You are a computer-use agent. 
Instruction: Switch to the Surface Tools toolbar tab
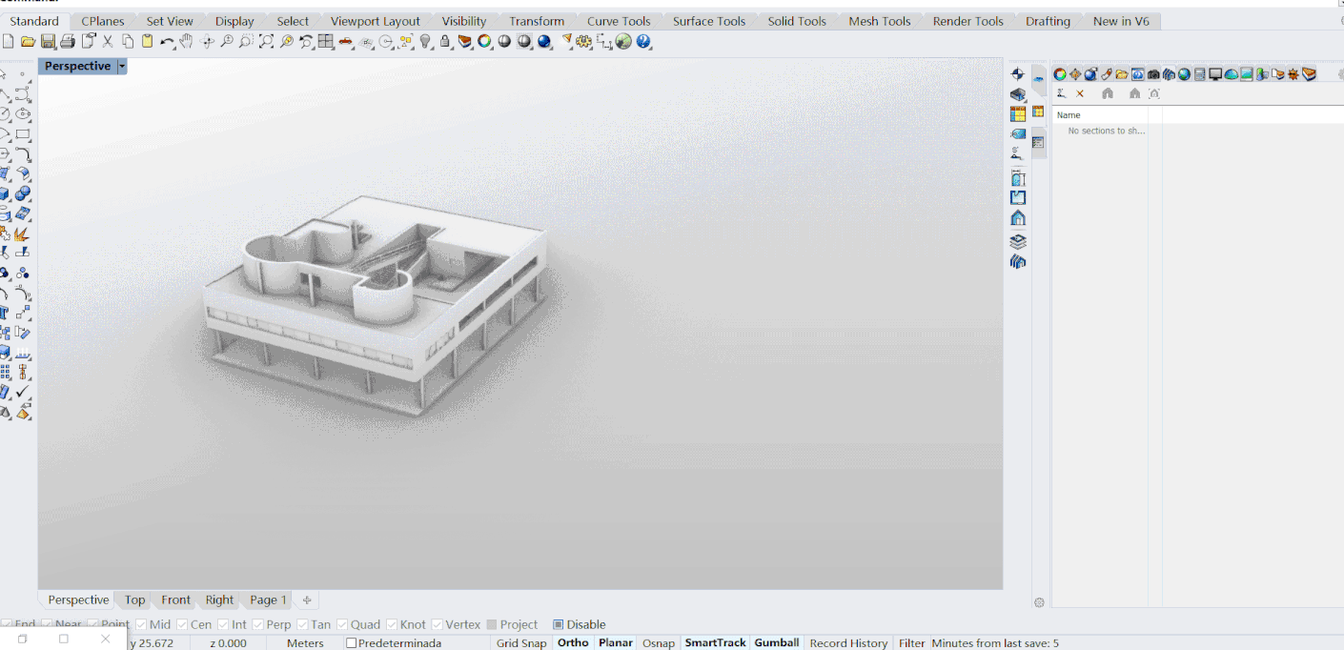point(709,21)
